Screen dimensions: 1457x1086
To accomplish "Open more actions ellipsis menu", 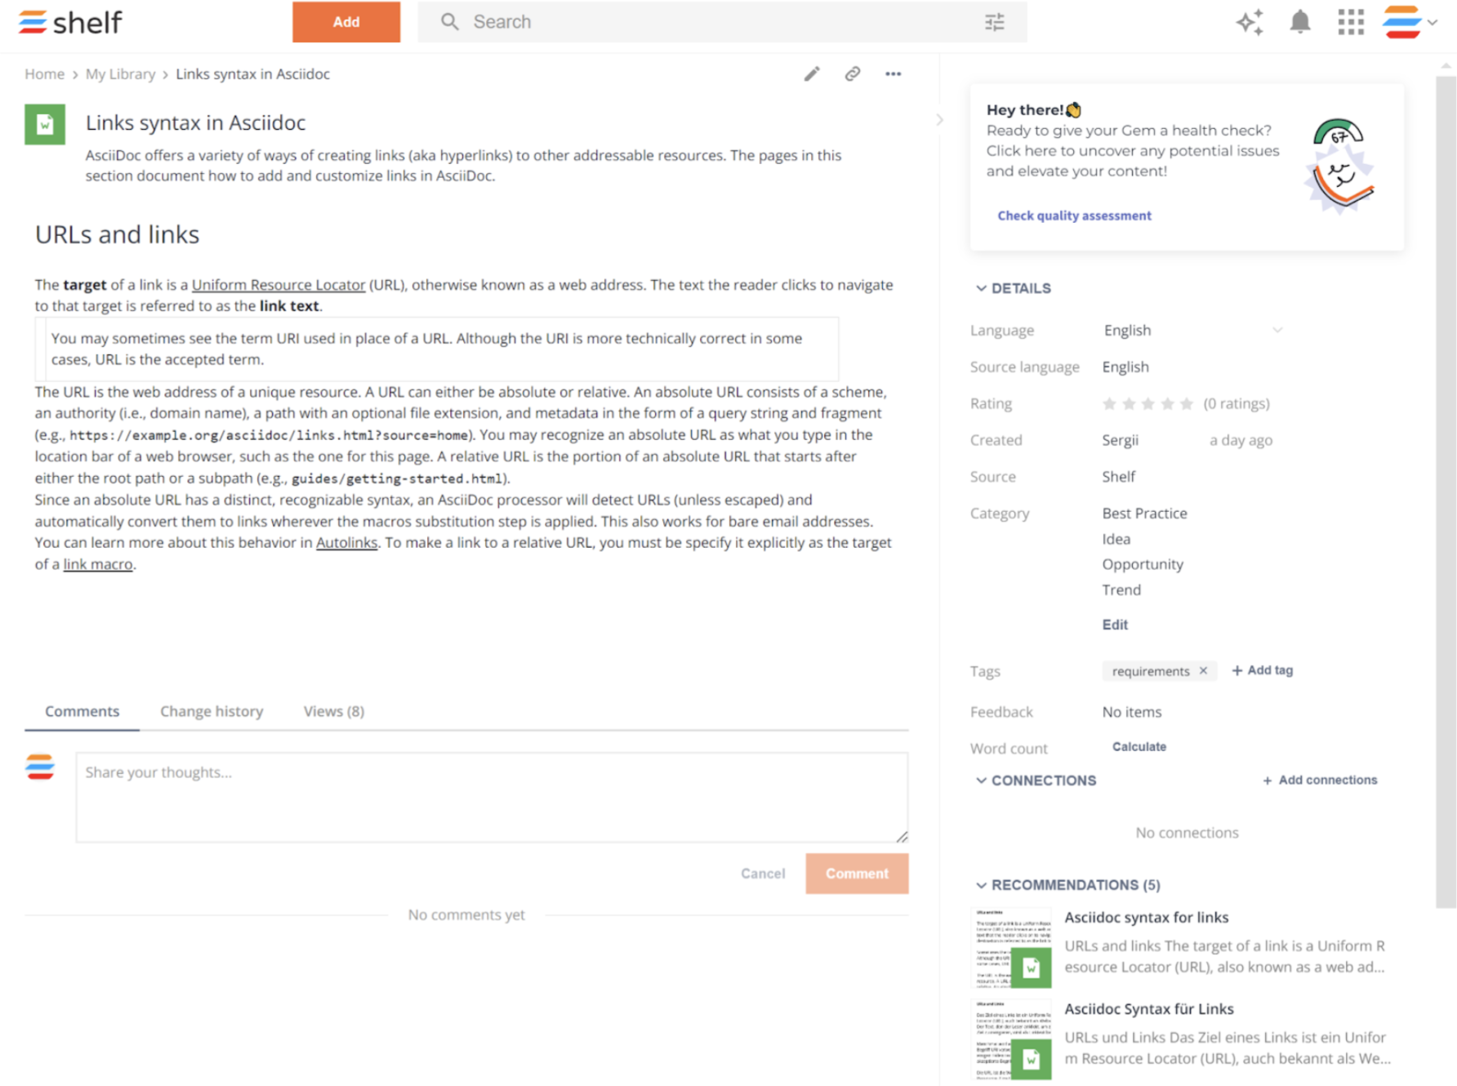I will click(x=893, y=74).
